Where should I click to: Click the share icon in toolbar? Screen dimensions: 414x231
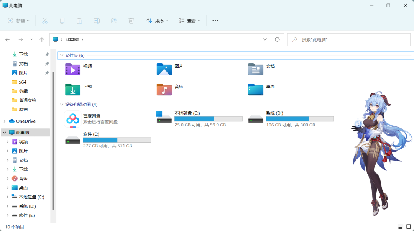tap(114, 21)
